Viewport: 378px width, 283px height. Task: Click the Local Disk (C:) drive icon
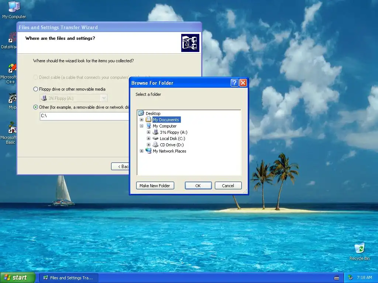point(156,139)
